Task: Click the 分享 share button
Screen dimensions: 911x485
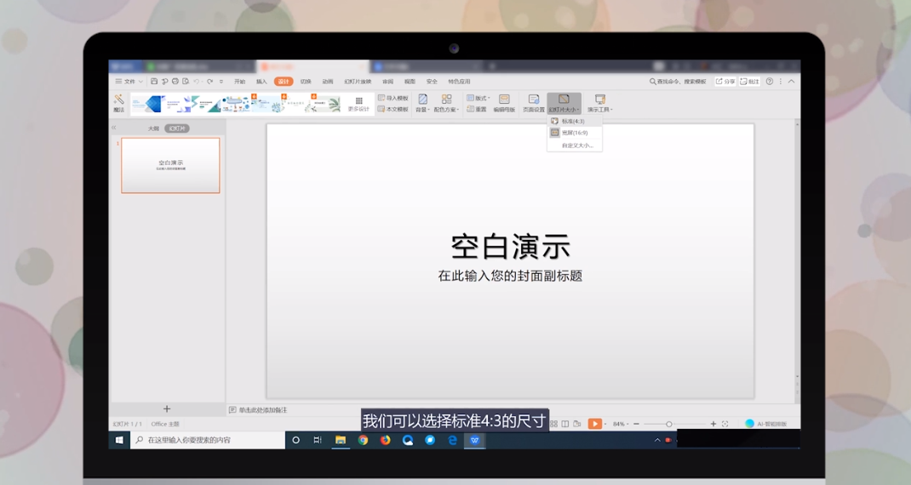Action: [x=725, y=82]
